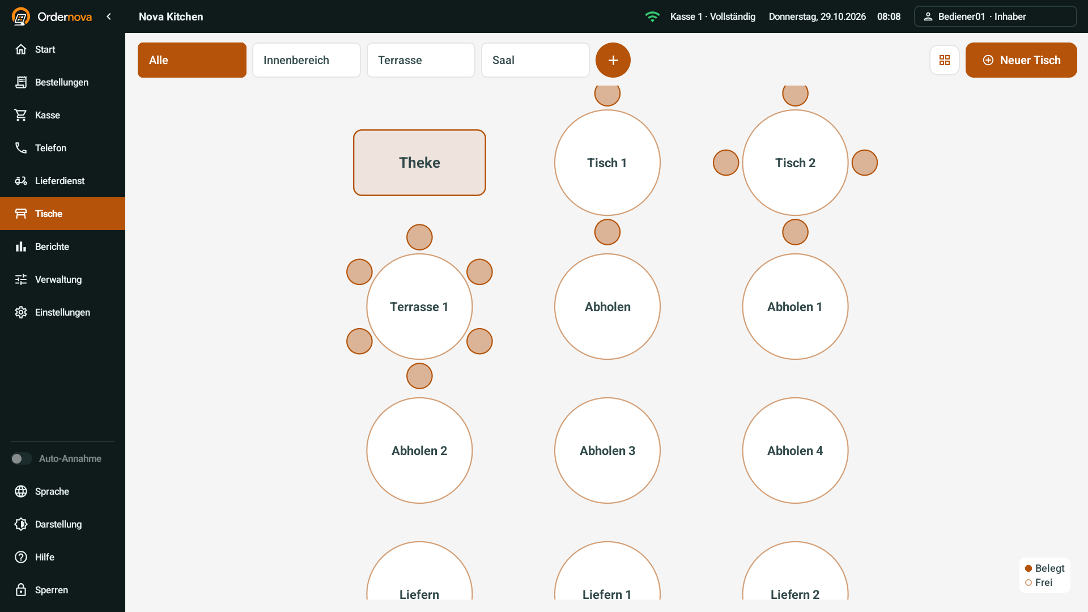Open the Kasse shopping cart icon
The height and width of the screenshot is (612, 1088).
coord(21,115)
